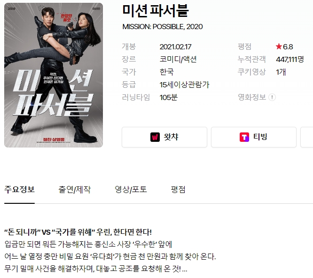Click the 447,111명 cumulative audience figure

(290, 59)
